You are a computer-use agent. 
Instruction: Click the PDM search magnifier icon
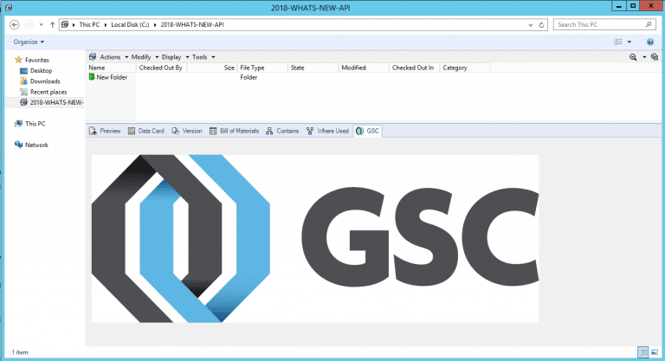(x=633, y=57)
